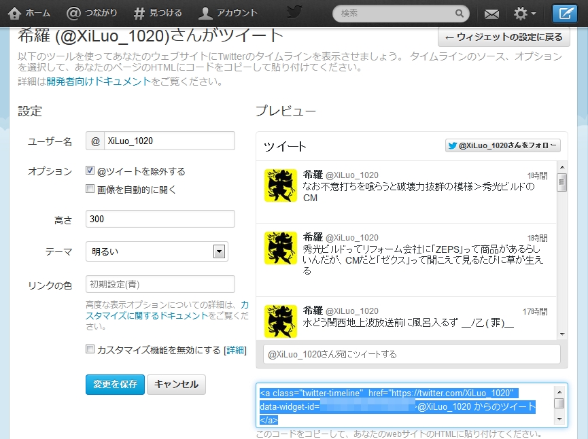Click the Twitter bird logo in top bar
This screenshot has height=439, width=588.
(x=294, y=12)
